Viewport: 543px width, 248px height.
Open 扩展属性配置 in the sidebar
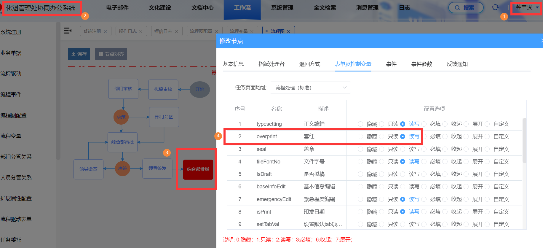(16, 198)
